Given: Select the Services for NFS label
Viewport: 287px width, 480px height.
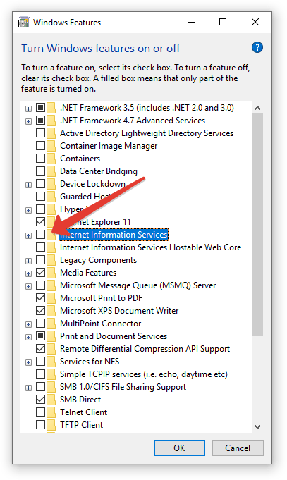Looking at the screenshot, I should tap(90, 361).
